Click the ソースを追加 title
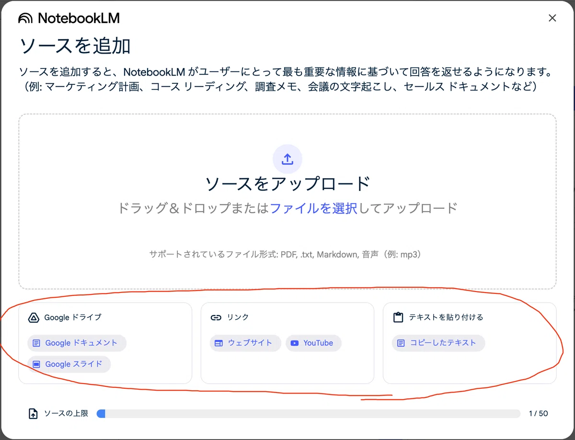 pos(75,46)
